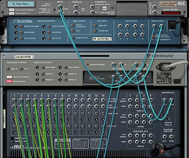Click Aux 1 Send Out left jack
The height and width of the screenshot is (158, 189).
[130, 100]
